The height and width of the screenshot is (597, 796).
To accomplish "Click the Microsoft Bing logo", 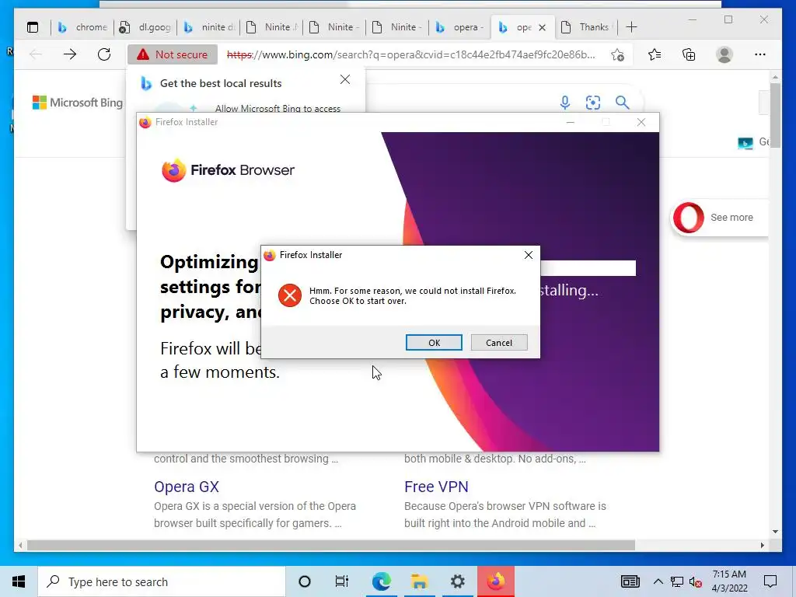I will coord(78,103).
